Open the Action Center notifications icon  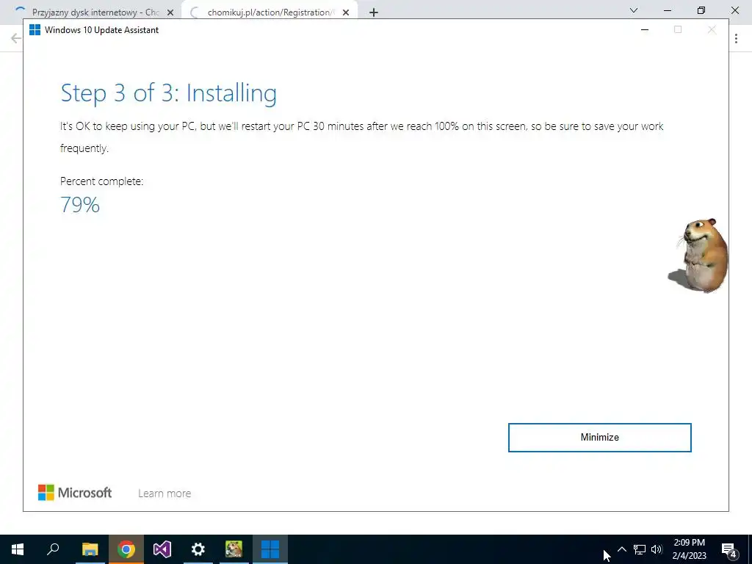pyautogui.click(x=728, y=549)
